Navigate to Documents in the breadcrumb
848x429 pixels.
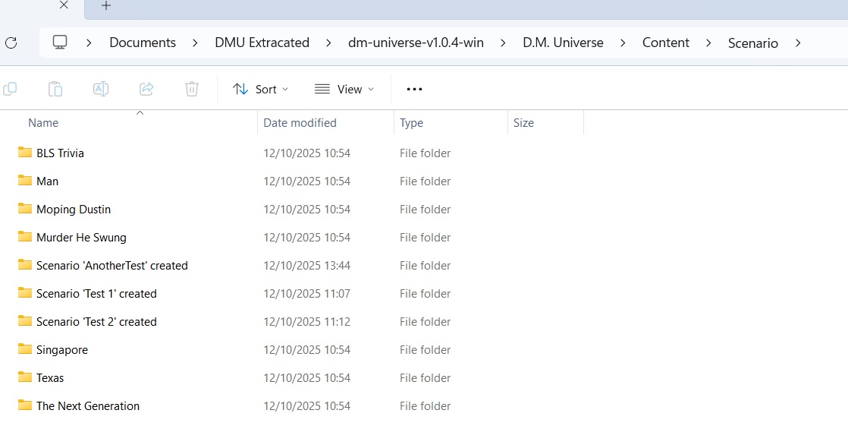click(x=143, y=43)
